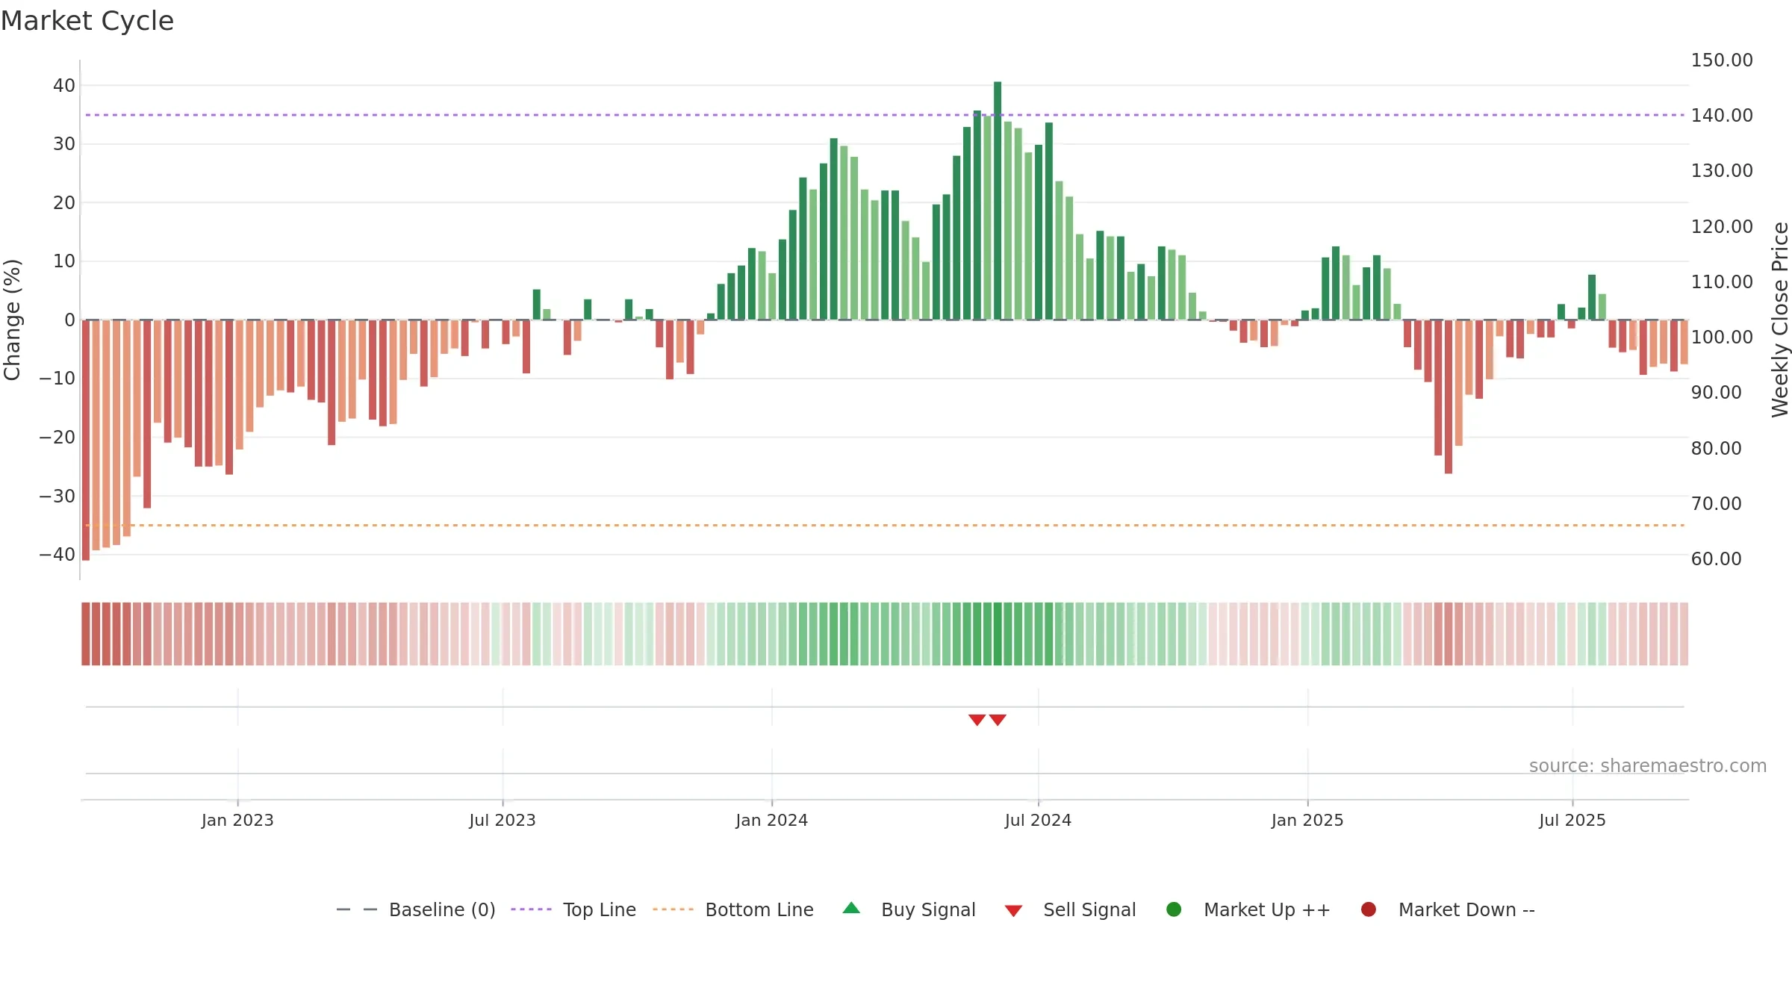Click the second red sell signal marker

tap(998, 720)
